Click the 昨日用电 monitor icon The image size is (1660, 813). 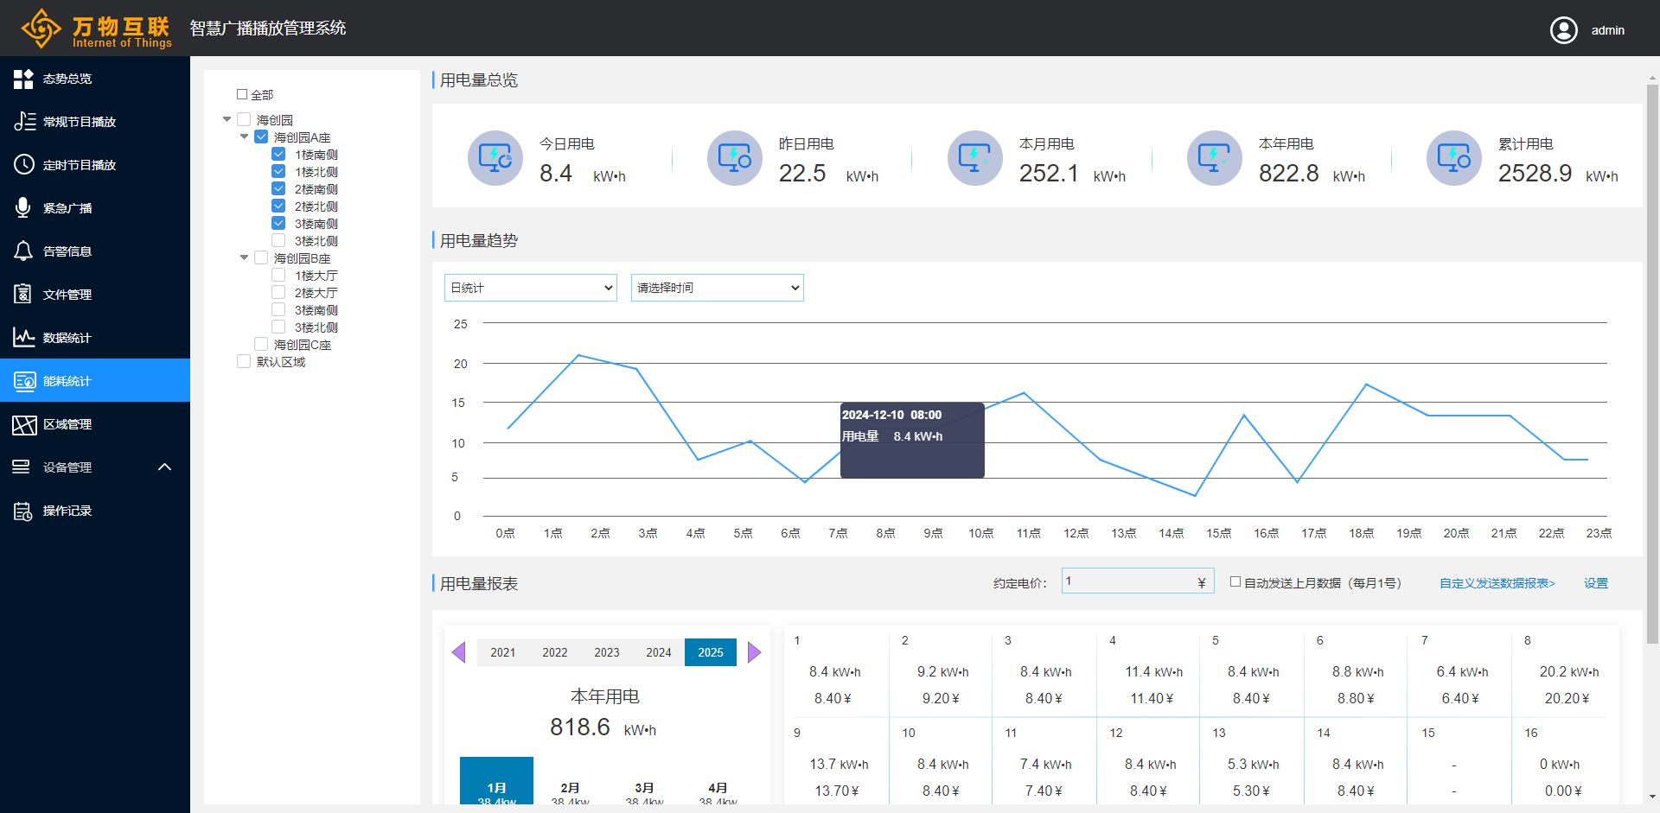(735, 158)
